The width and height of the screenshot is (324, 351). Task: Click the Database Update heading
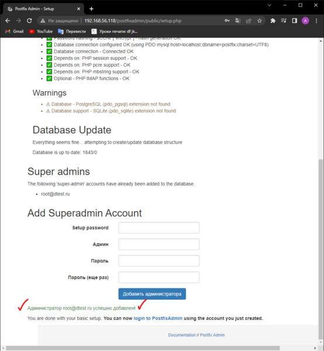pyautogui.click(x=72, y=130)
